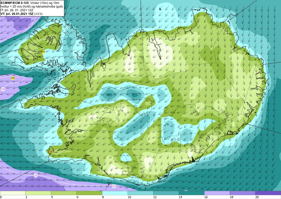Click the 2–4 m/s light green legend swatch

pos(38,193)
